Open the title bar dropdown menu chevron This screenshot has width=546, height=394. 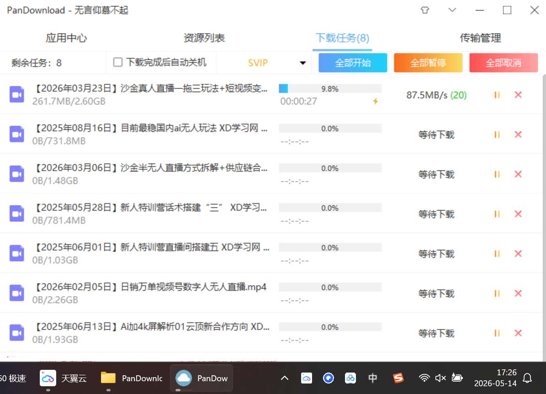pos(452,10)
